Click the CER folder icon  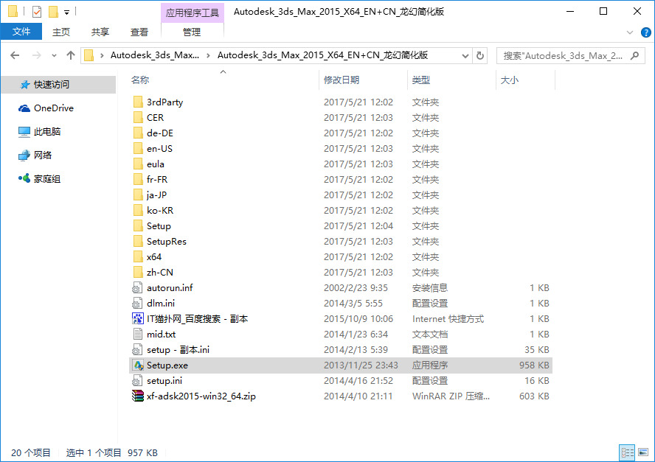point(138,117)
